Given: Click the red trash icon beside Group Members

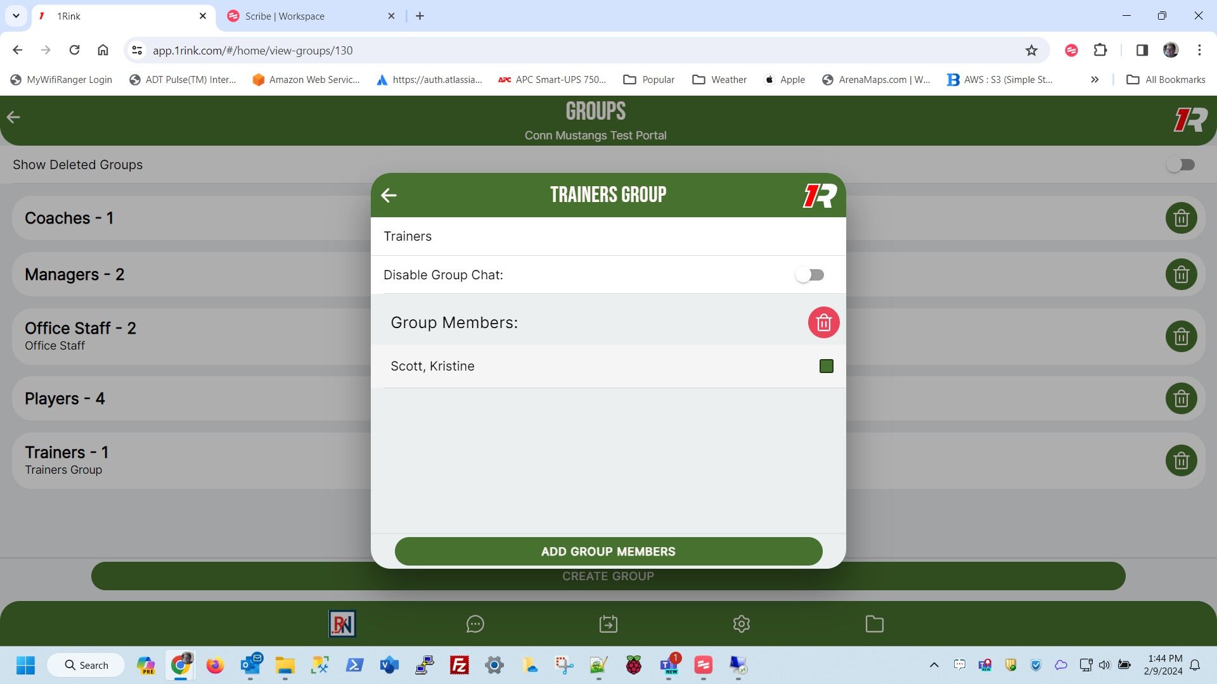Looking at the screenshot, I should click(823, 323).
